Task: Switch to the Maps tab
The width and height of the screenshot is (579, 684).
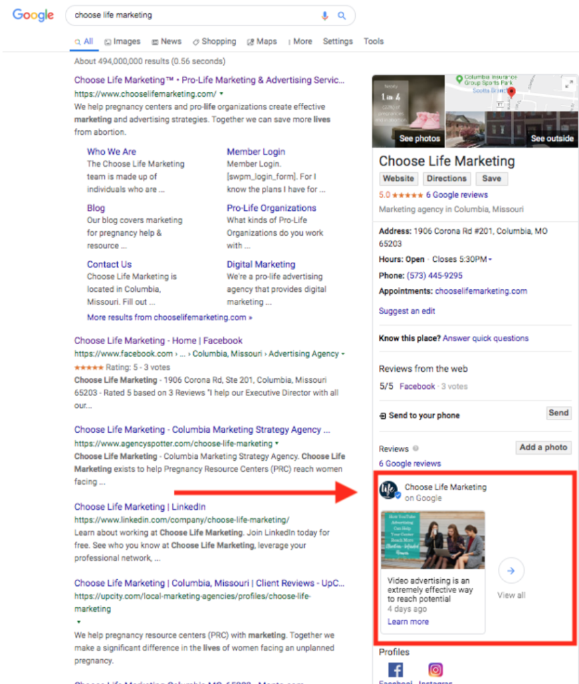Action: (262, 41)
